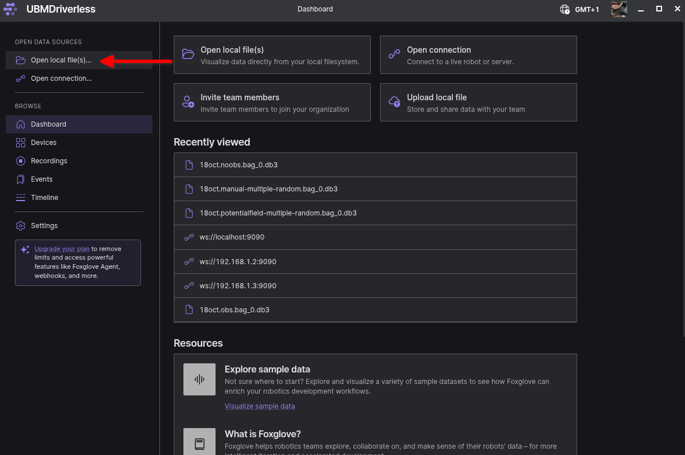This screenshot has width=685, height=455.
Task: Click the Foxglove logo icon in title bar
Action: [x=10, y=9]
